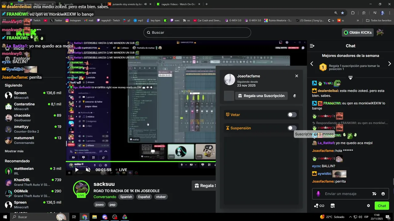Open the Windows Start menu
Viewport: 394px width, 221px height.
click(x=5, y=217)
